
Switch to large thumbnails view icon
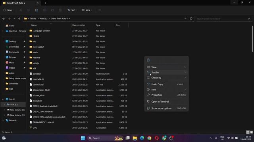click(251, 132)
